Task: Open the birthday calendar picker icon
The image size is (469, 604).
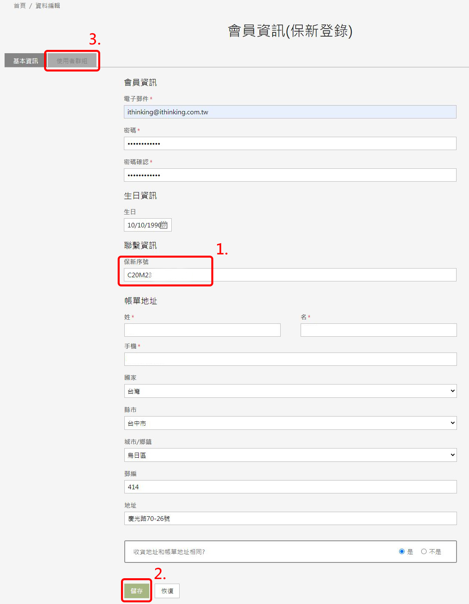Action: click(x=164, y=225)
